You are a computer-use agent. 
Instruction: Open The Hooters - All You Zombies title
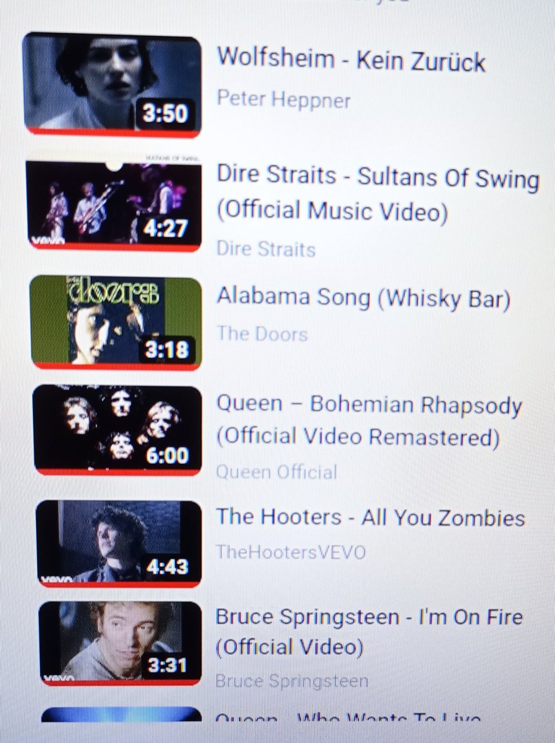(x=370, y=517)
